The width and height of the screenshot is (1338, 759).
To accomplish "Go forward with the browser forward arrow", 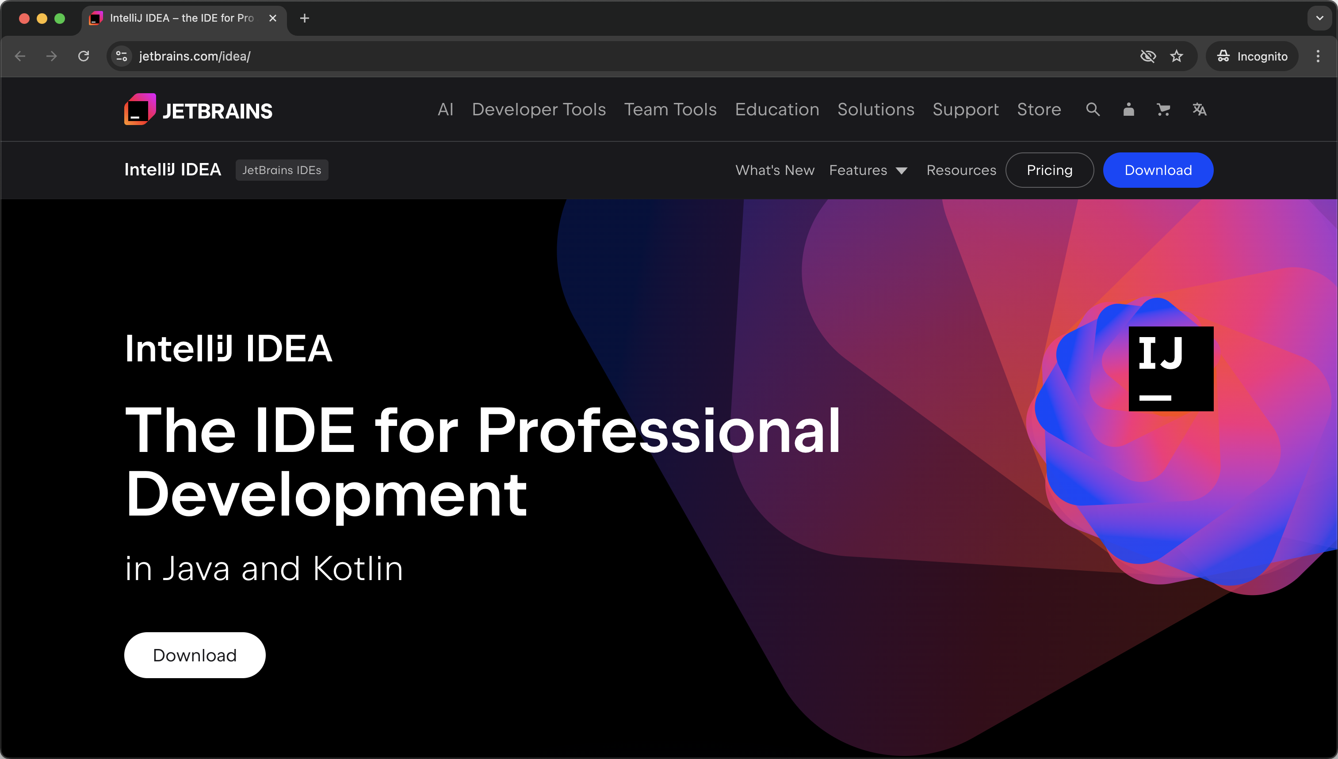I will pyautogui.click(x=52, y=56).
